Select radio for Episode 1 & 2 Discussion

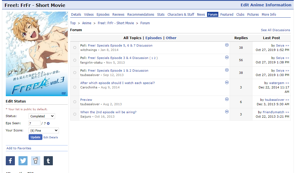pyautogui.click(x=75, y=72)
